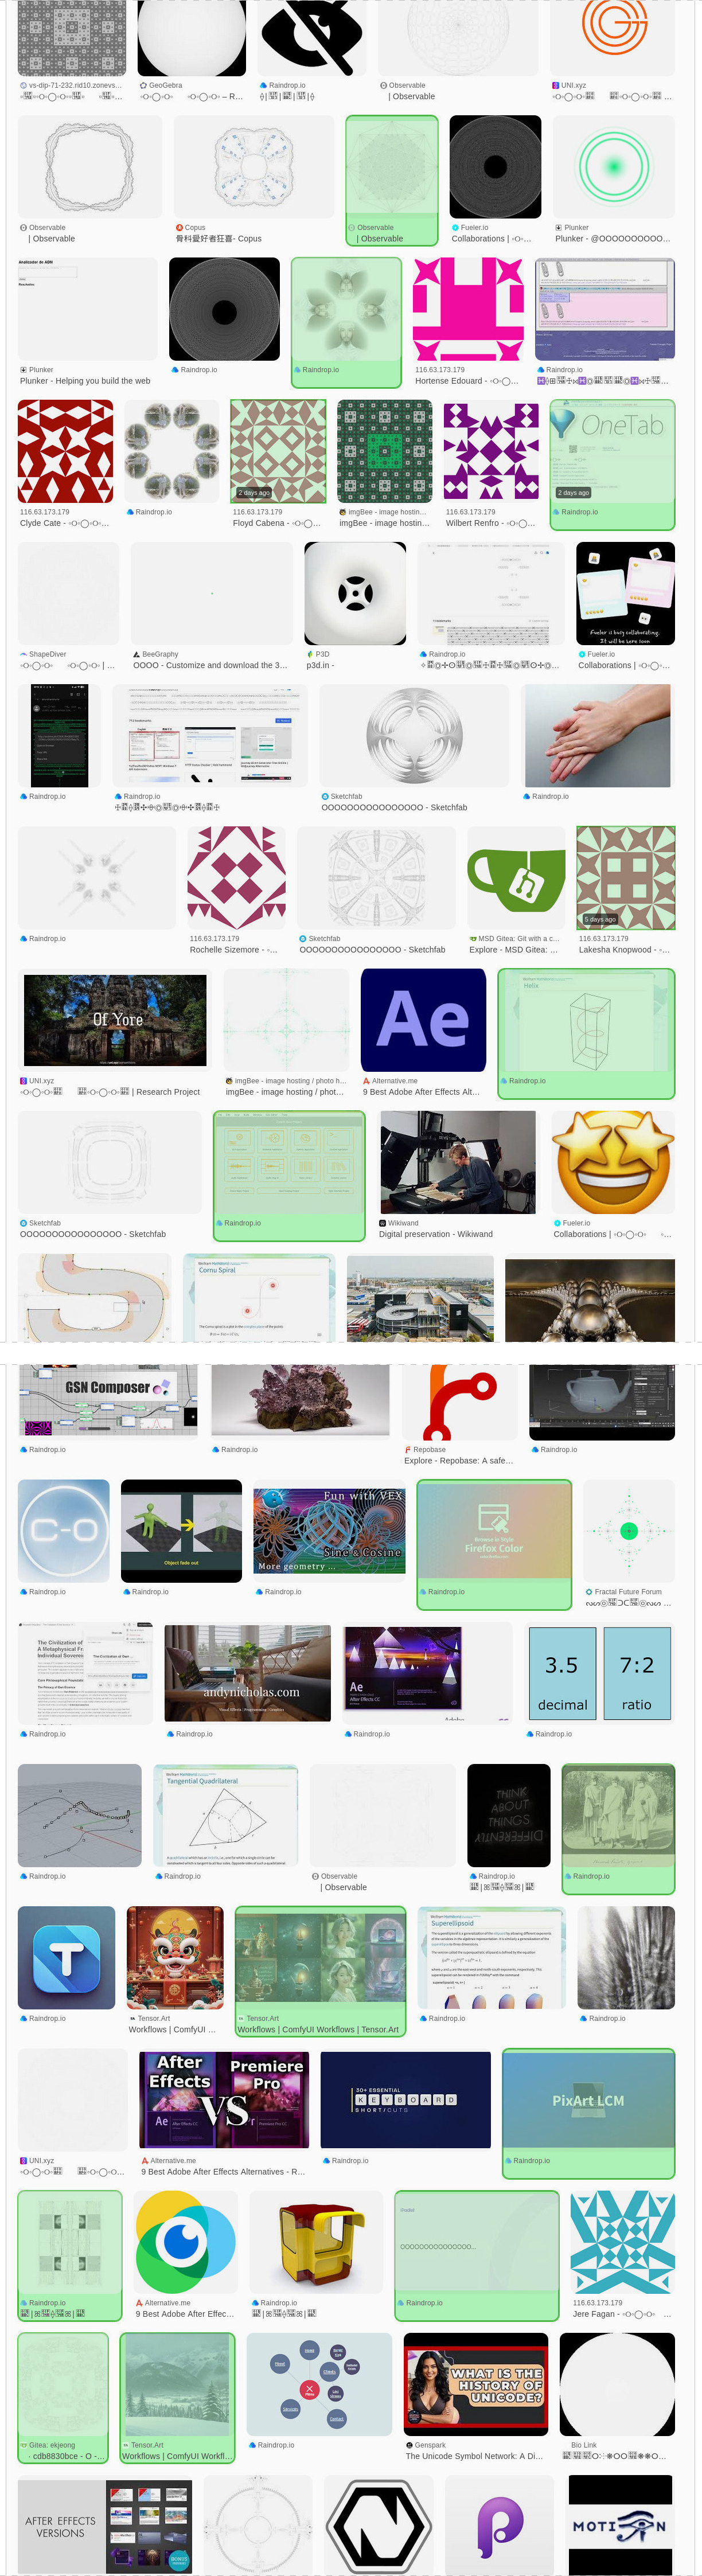Image resolution: width=702 pixels, height=2576 pixels.
Task: Open the Tangential Quadrilateral thumbnail
Action: pos(226,1815)
